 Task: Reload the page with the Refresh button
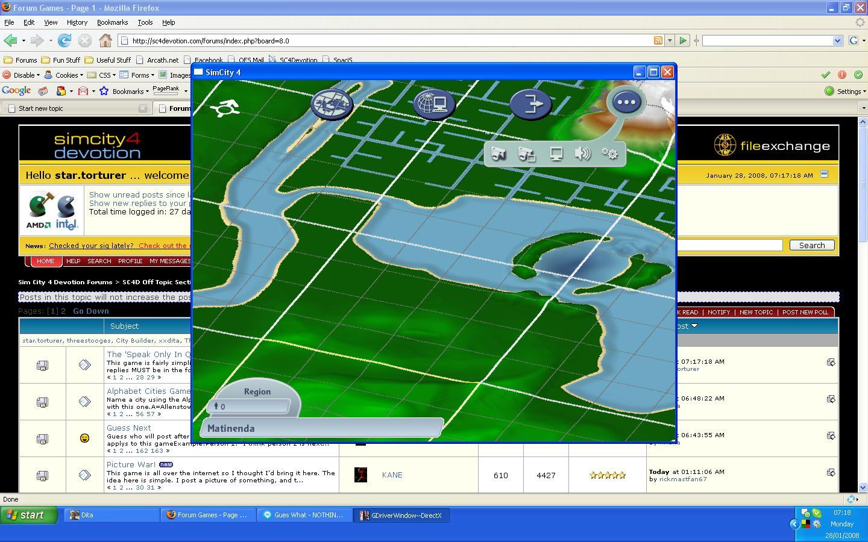64,40
